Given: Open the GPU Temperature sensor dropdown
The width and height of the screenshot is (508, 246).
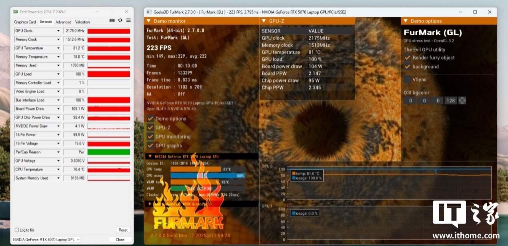Looking at the screenshot, I should tap(58, 48).
